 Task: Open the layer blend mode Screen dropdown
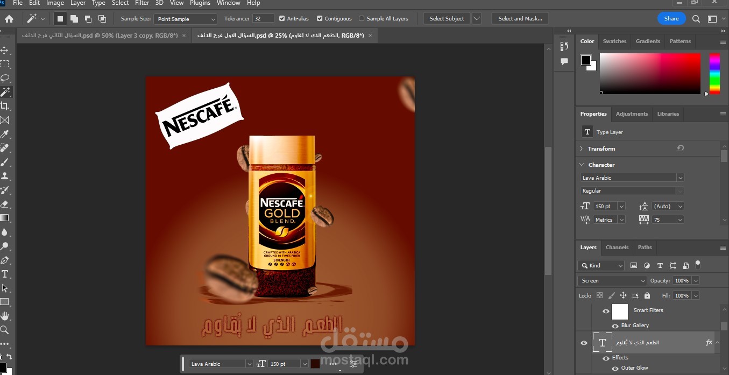(x=612, y=281)
